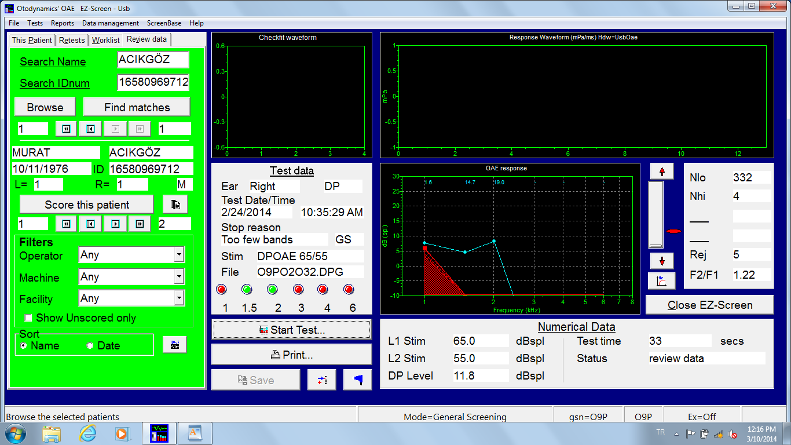
Task: Switch to This Patient tab
Action: click(32, 40)
